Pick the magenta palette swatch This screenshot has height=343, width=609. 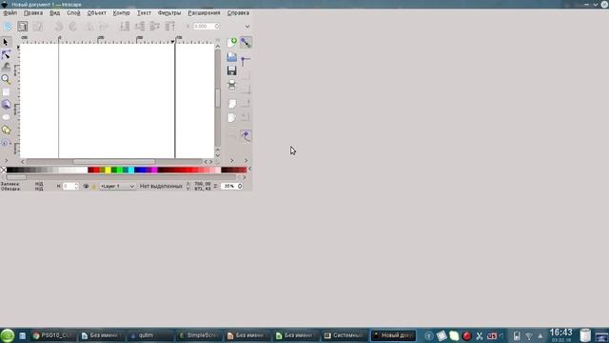pos(154,170)
